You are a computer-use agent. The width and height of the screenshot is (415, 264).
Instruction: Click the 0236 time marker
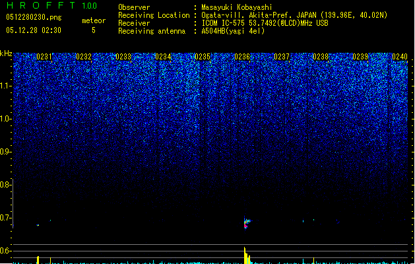242,57
